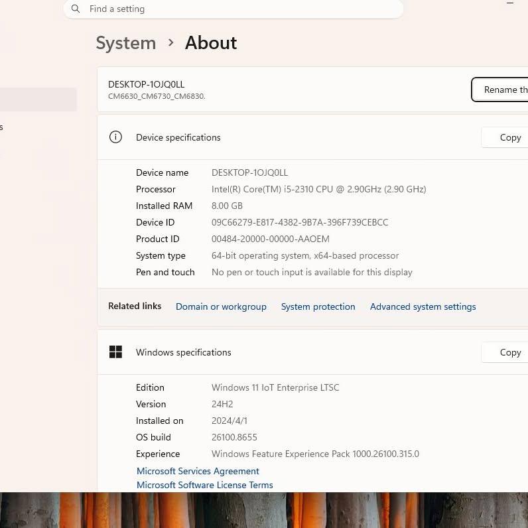Viewport: 528px width, 528px height.
Task: Click the Processor label
Action: (156, 189)
